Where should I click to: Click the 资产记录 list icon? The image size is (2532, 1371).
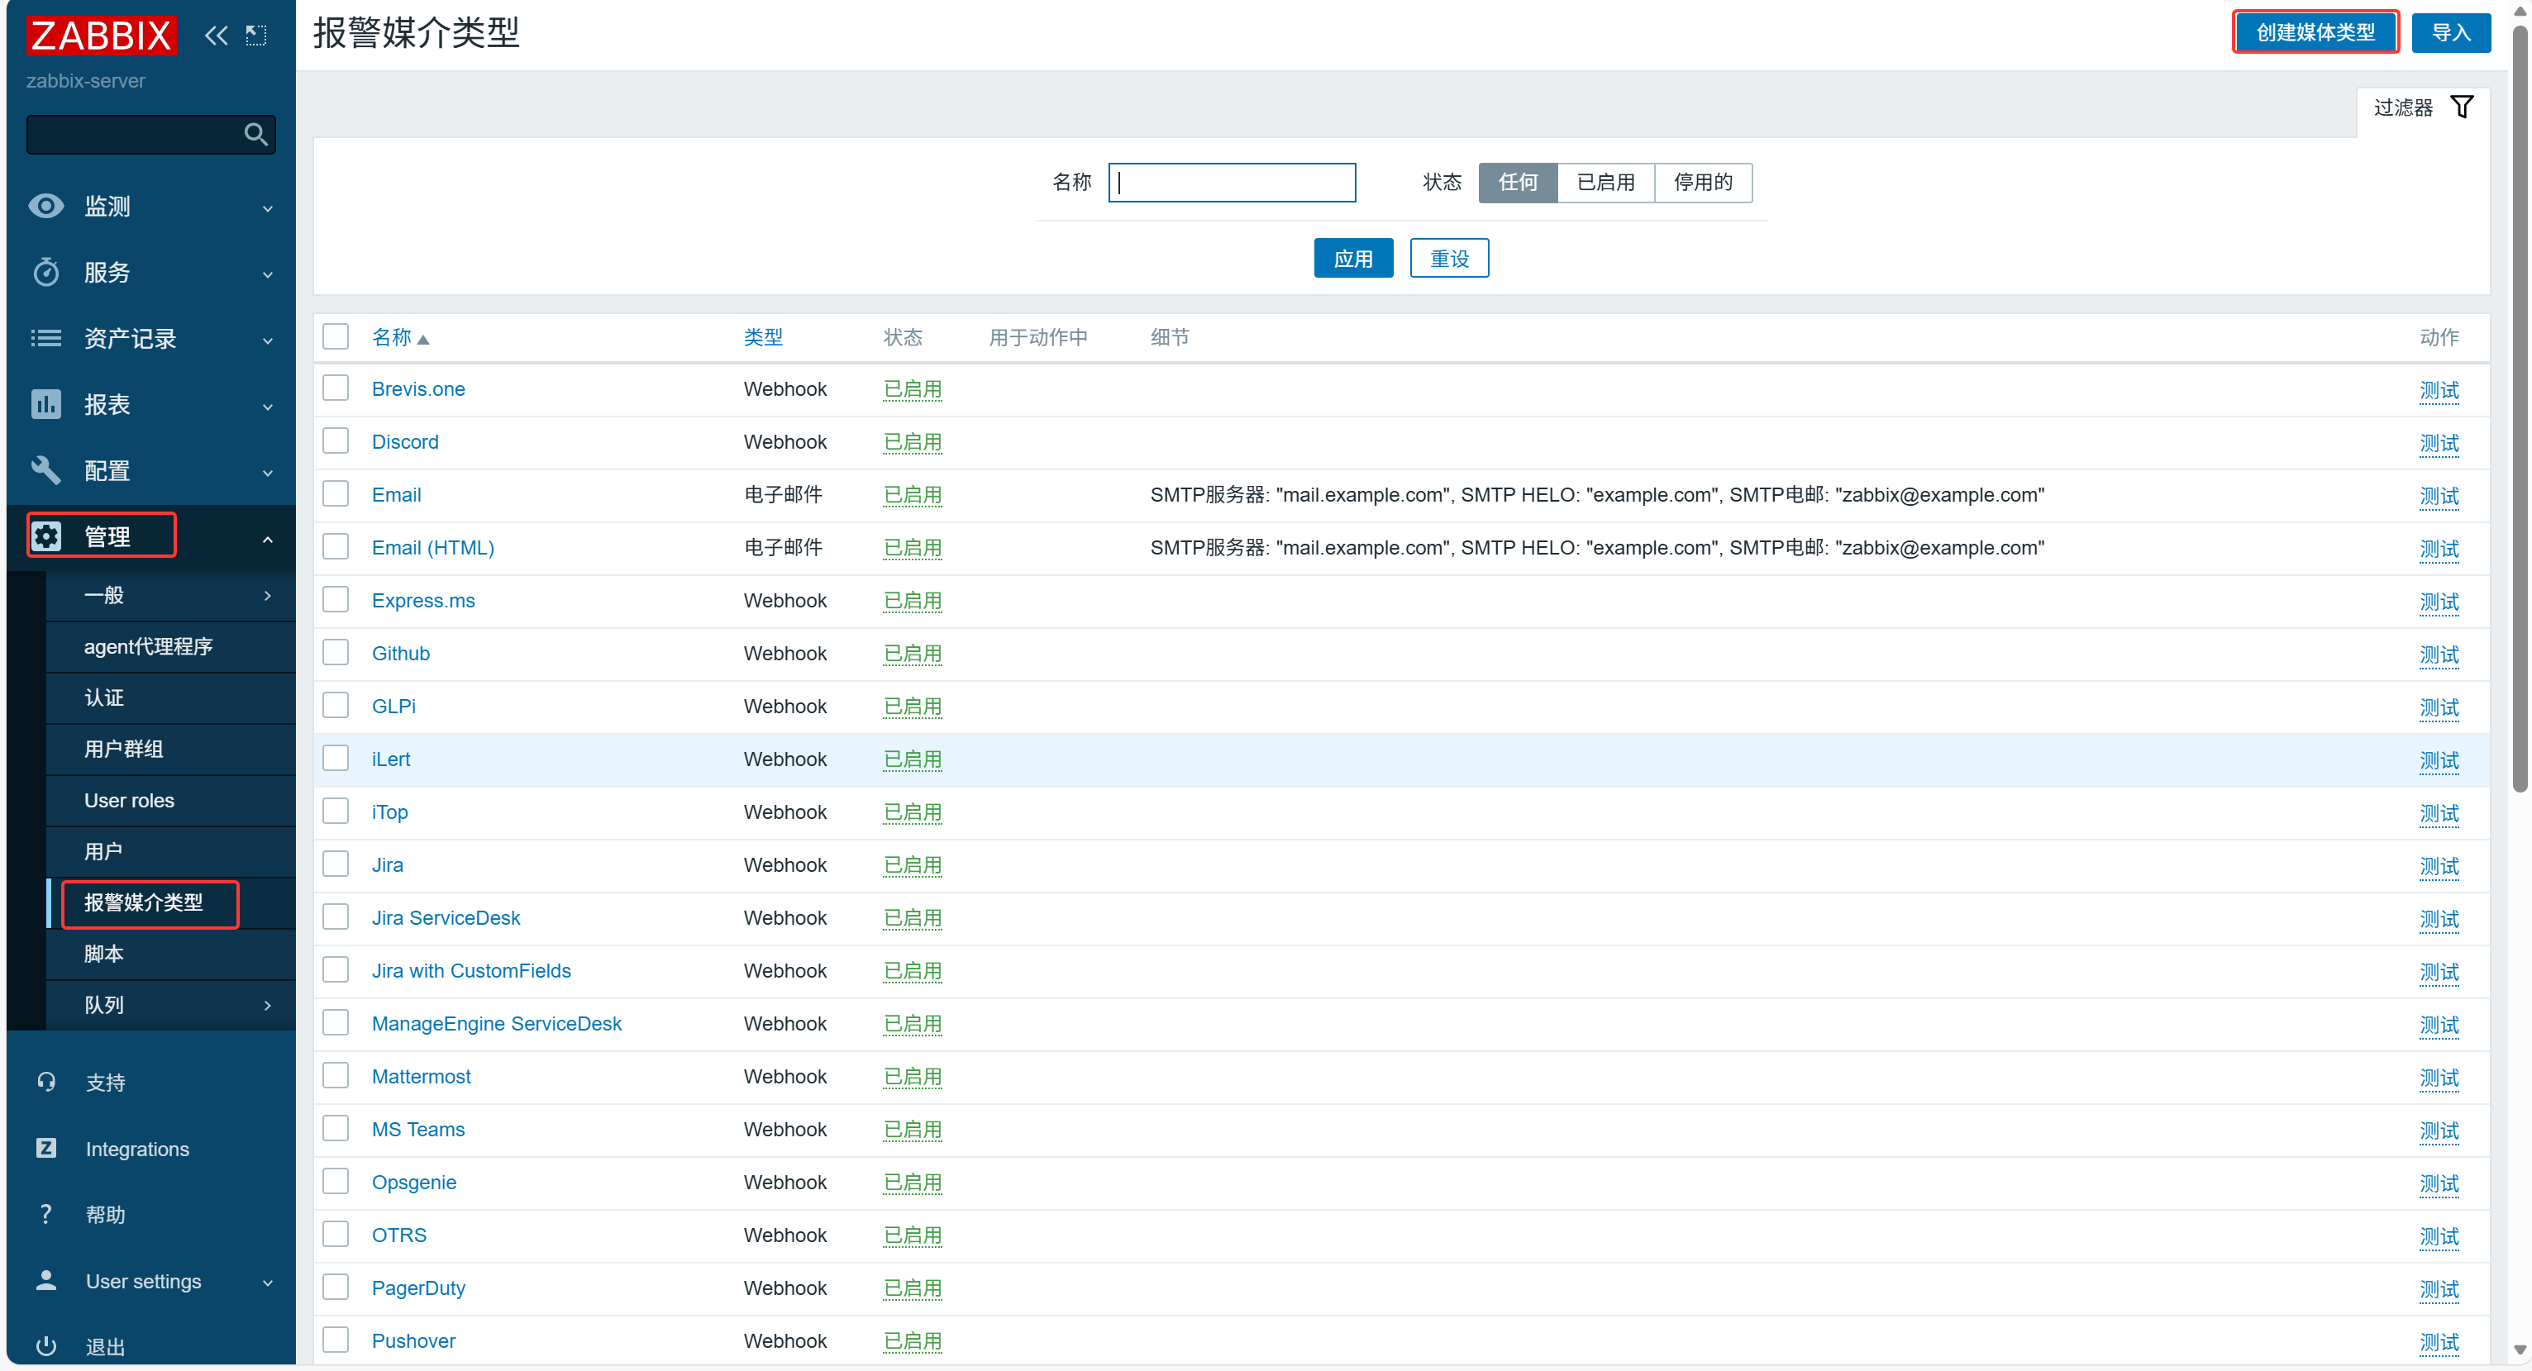(46, 338)
